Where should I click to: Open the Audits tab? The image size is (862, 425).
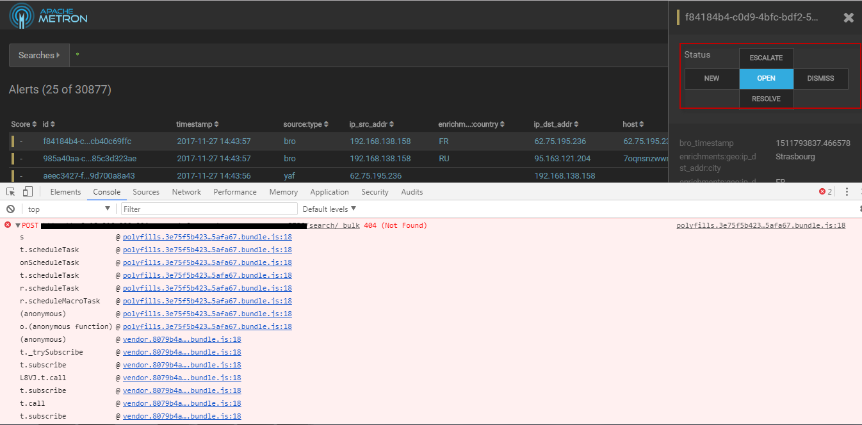point(412,191)
